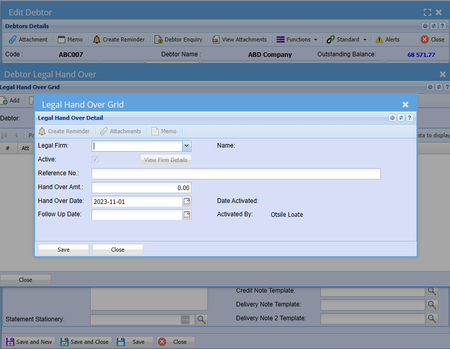Open View Attachments in the debtor toolbar
This screenshot has width=450, height=349.
(x=240, y=39)
